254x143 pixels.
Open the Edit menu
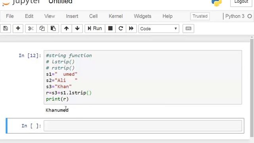point(29,16)
